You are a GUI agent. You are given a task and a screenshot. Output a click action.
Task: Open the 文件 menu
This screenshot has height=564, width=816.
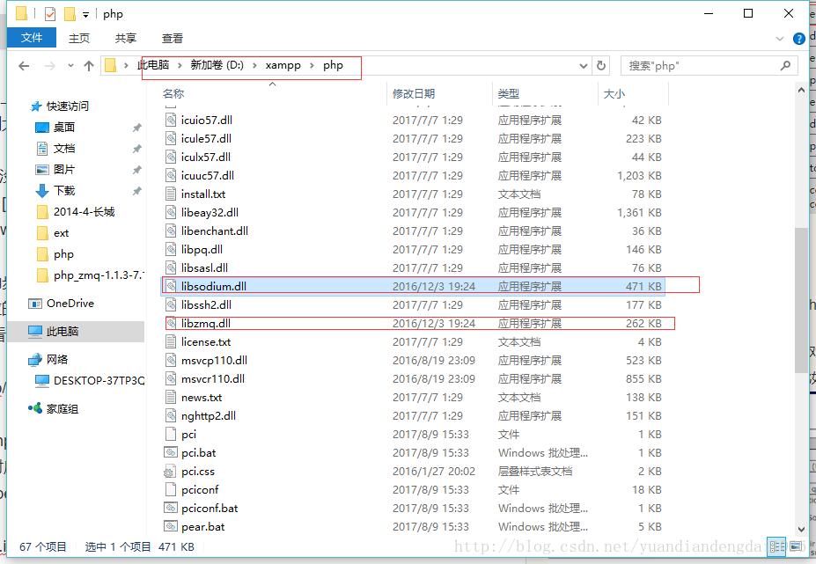(32, 38)
